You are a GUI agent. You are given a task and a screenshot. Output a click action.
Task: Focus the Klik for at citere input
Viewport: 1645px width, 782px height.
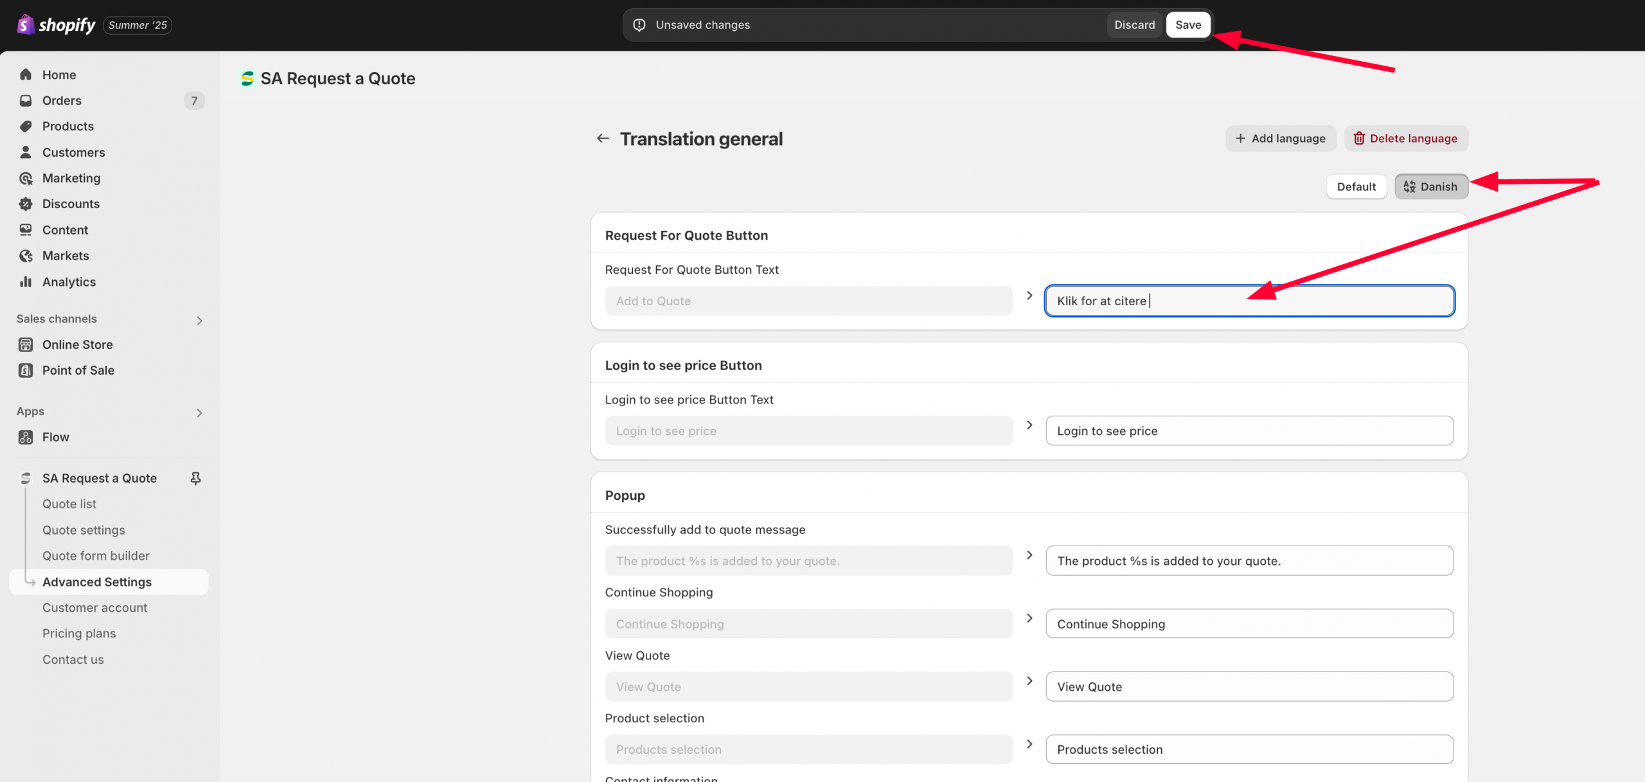[1249, 301]
